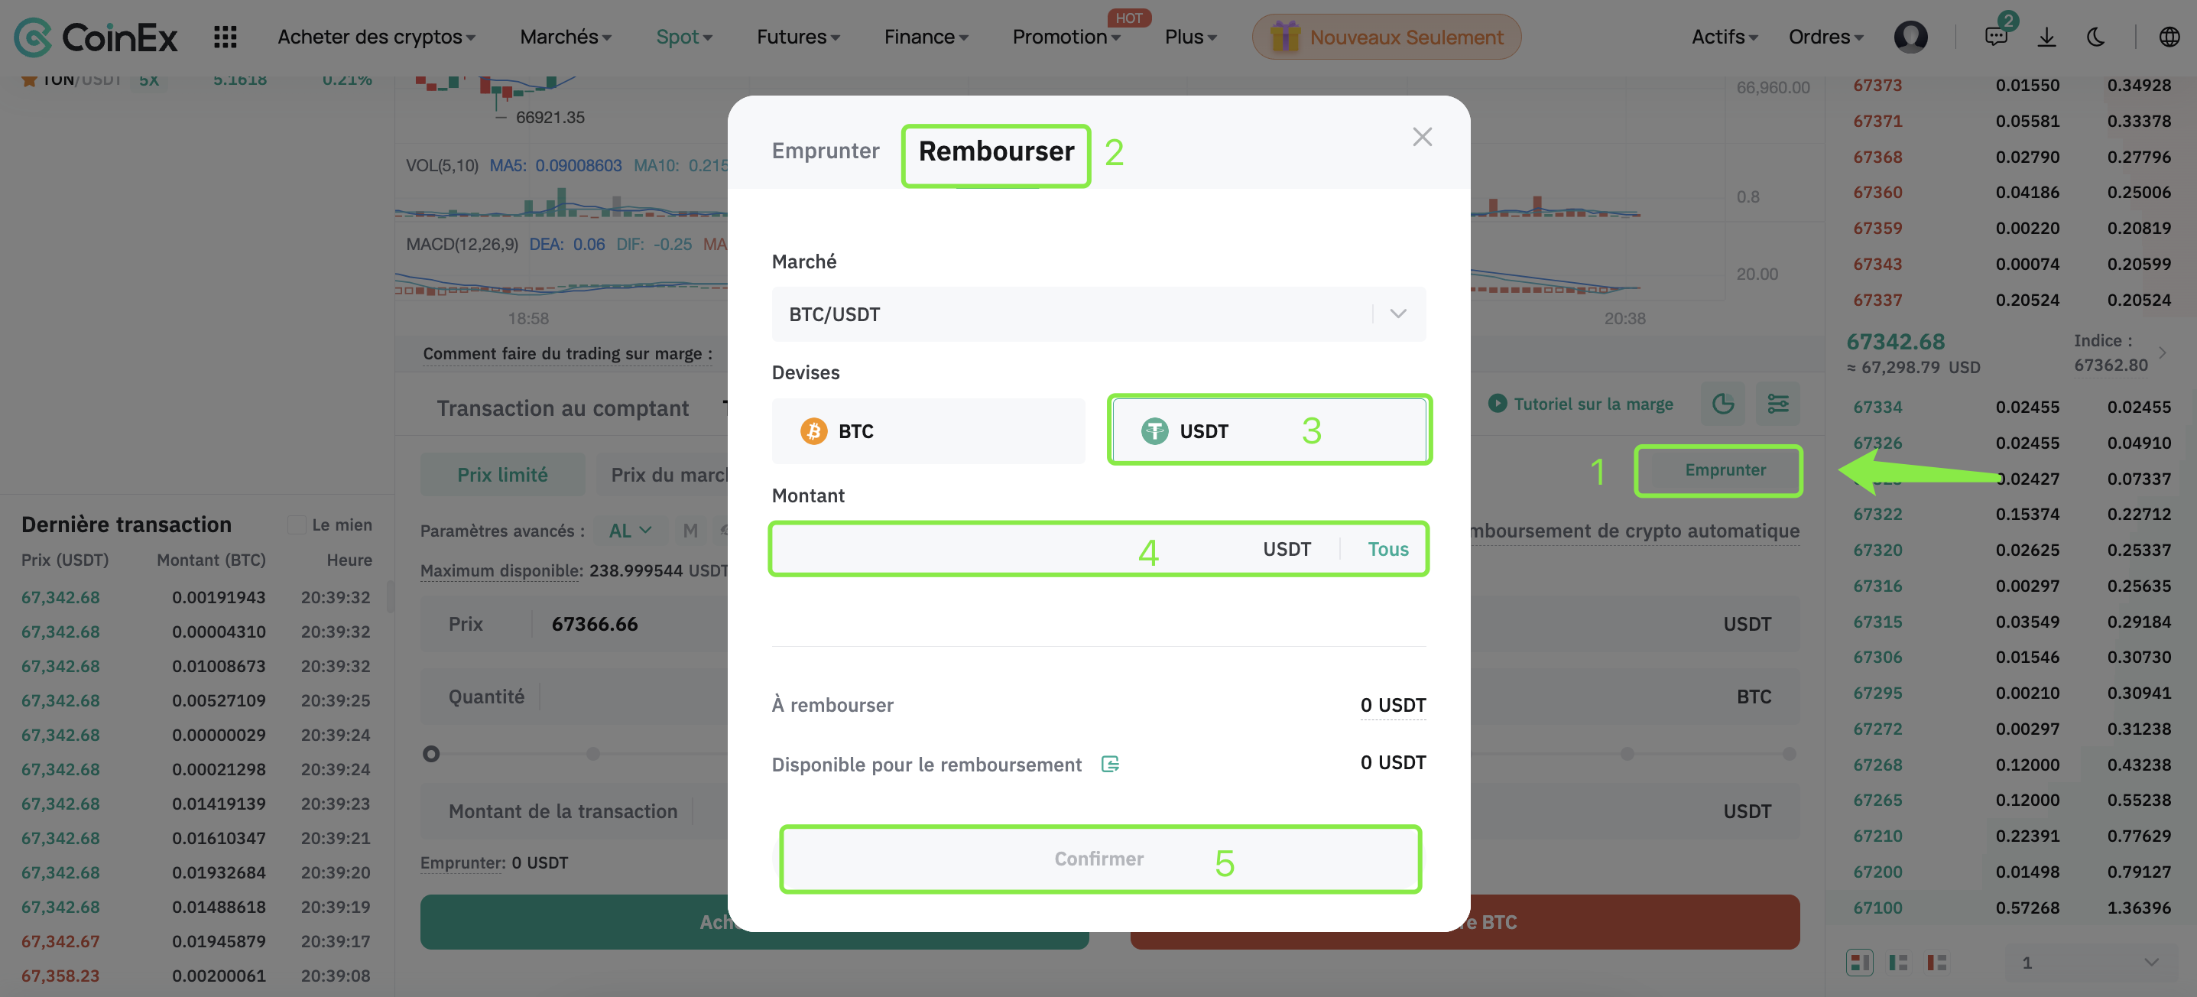This screenshot has height=997, width=2197.
Task: Click the Montant USDT input field
Action: coord(1007,549)
